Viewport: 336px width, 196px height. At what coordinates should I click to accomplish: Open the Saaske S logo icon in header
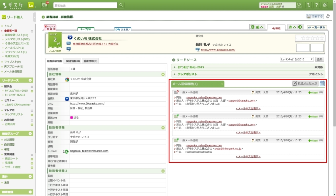(308, 5)
